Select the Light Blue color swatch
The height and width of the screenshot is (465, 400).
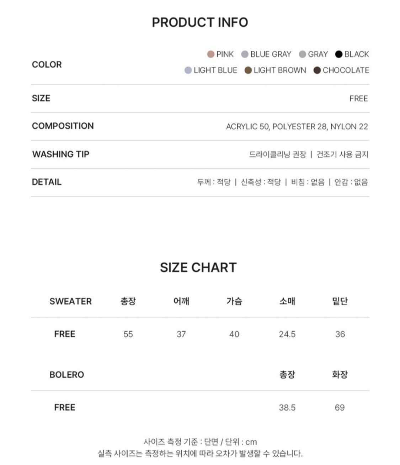[x=188, y=70]
